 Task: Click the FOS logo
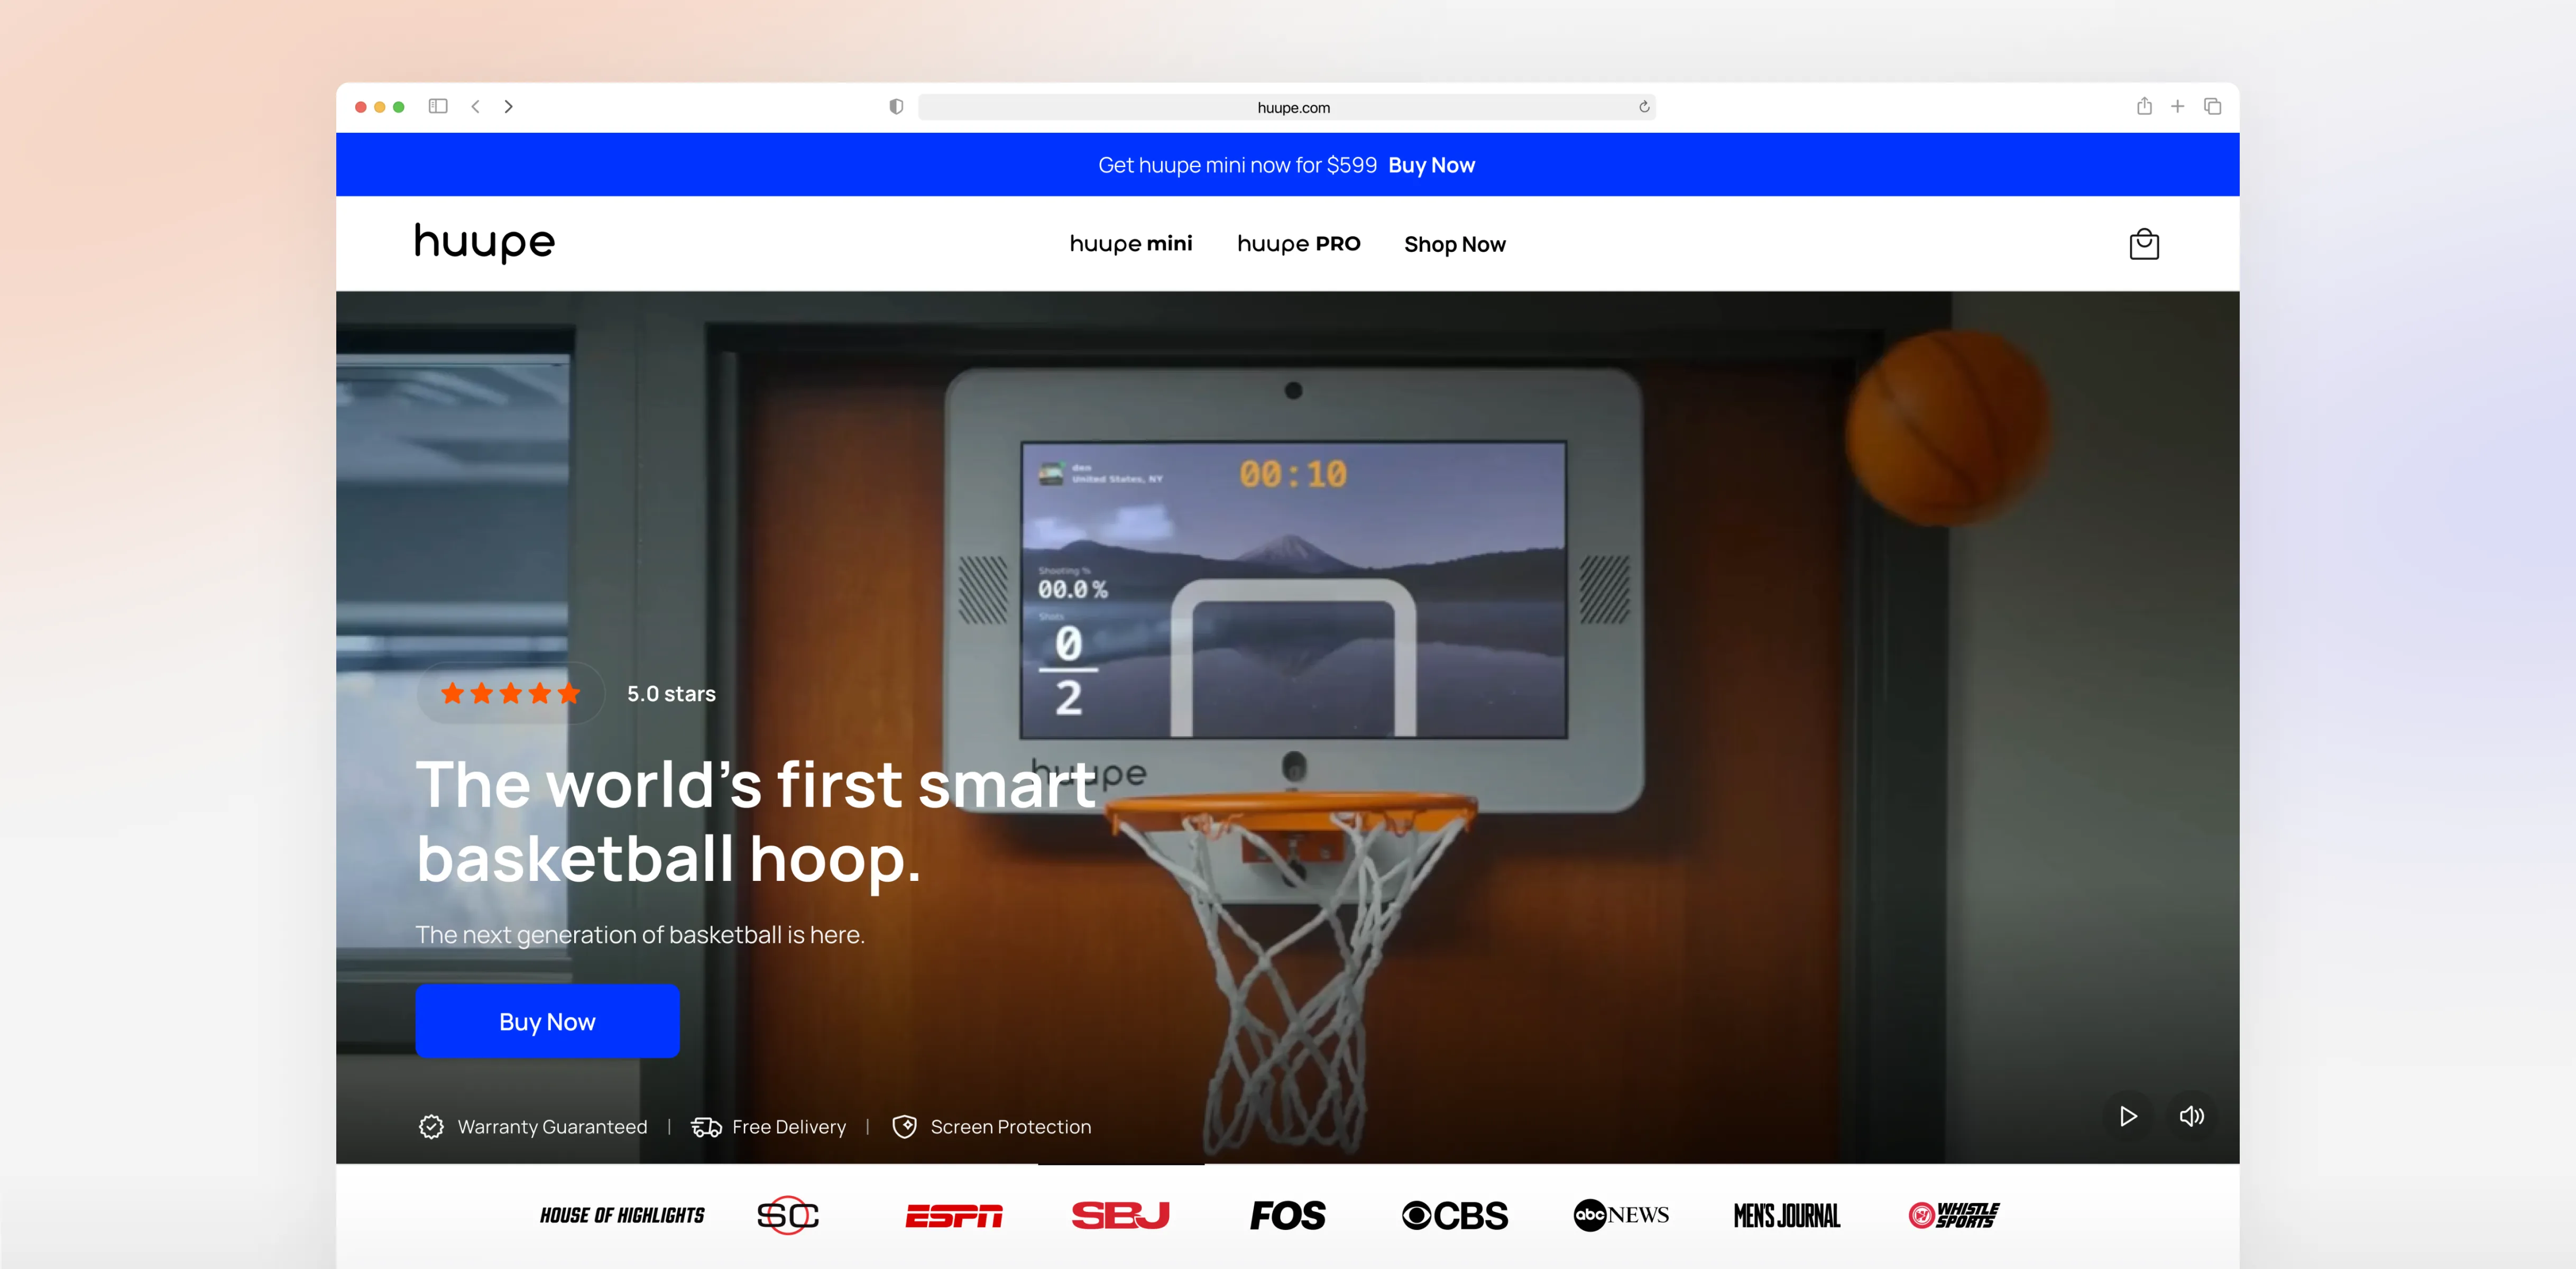[x=1287, y=1215]
